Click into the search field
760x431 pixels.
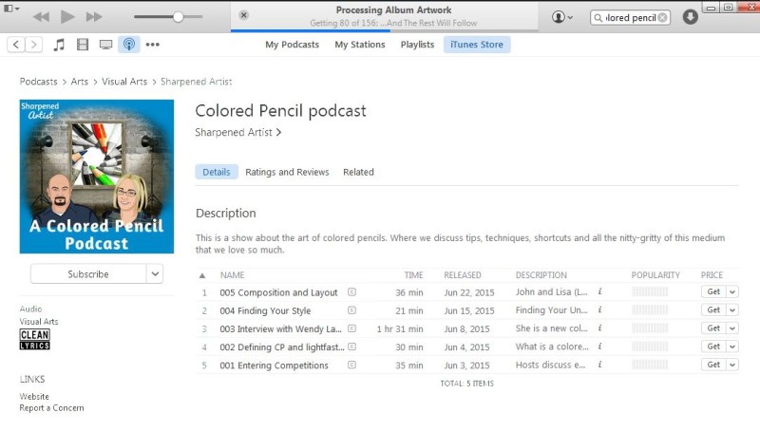pyautogui.click(x=630, y=18)
